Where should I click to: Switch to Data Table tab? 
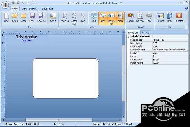click(x=47, y=9)
